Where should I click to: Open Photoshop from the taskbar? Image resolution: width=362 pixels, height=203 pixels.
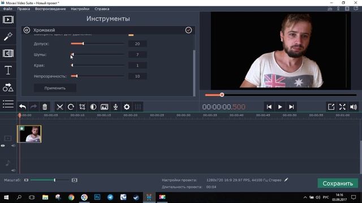click(x=97, y=197)
